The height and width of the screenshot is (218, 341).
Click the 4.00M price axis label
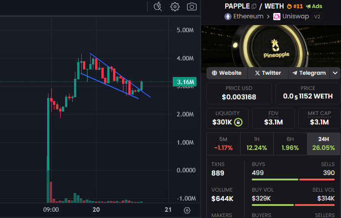(185, 58)
